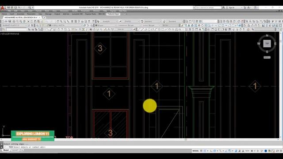
Task: Open the Help question mark icon
Action: coord(255,8)
